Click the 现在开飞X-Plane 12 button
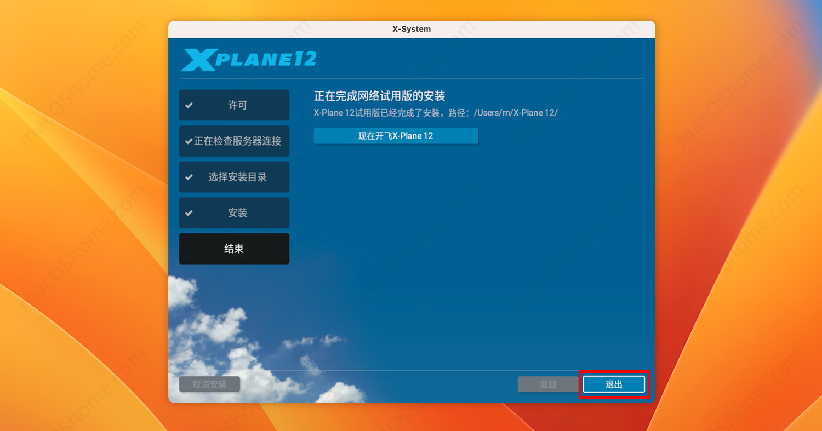Image resolution: width=822 pixels, height=431 pixels. coord(396,136)
